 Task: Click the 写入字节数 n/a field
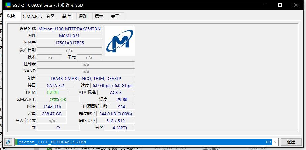[52, 121]
